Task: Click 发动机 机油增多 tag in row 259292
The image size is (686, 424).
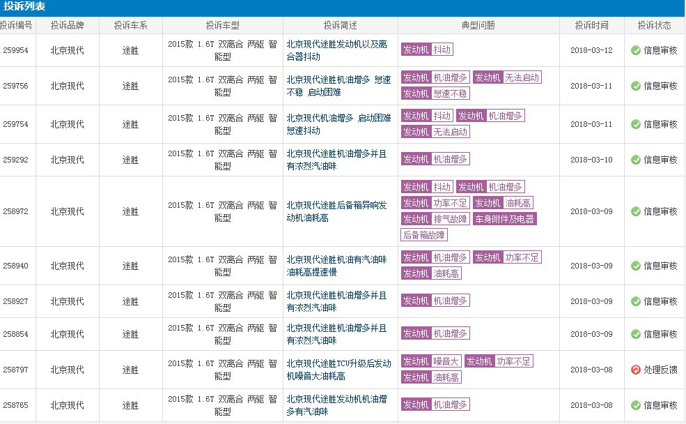Action: 435,159
